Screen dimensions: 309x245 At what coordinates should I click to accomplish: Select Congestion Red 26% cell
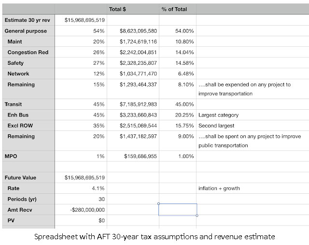(x=81, y=52)
